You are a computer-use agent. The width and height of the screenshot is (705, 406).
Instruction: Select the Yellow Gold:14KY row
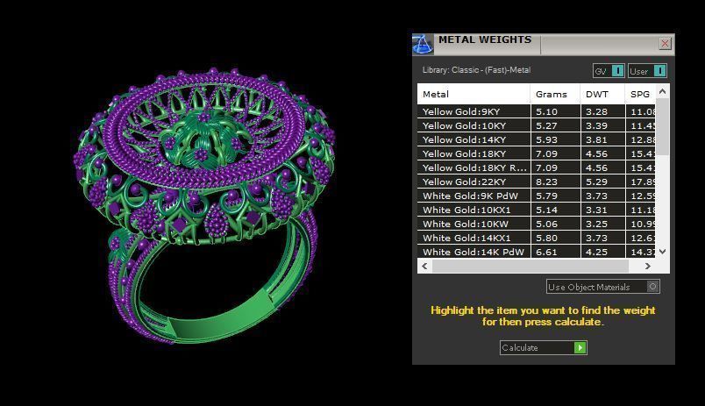(537, 139)
